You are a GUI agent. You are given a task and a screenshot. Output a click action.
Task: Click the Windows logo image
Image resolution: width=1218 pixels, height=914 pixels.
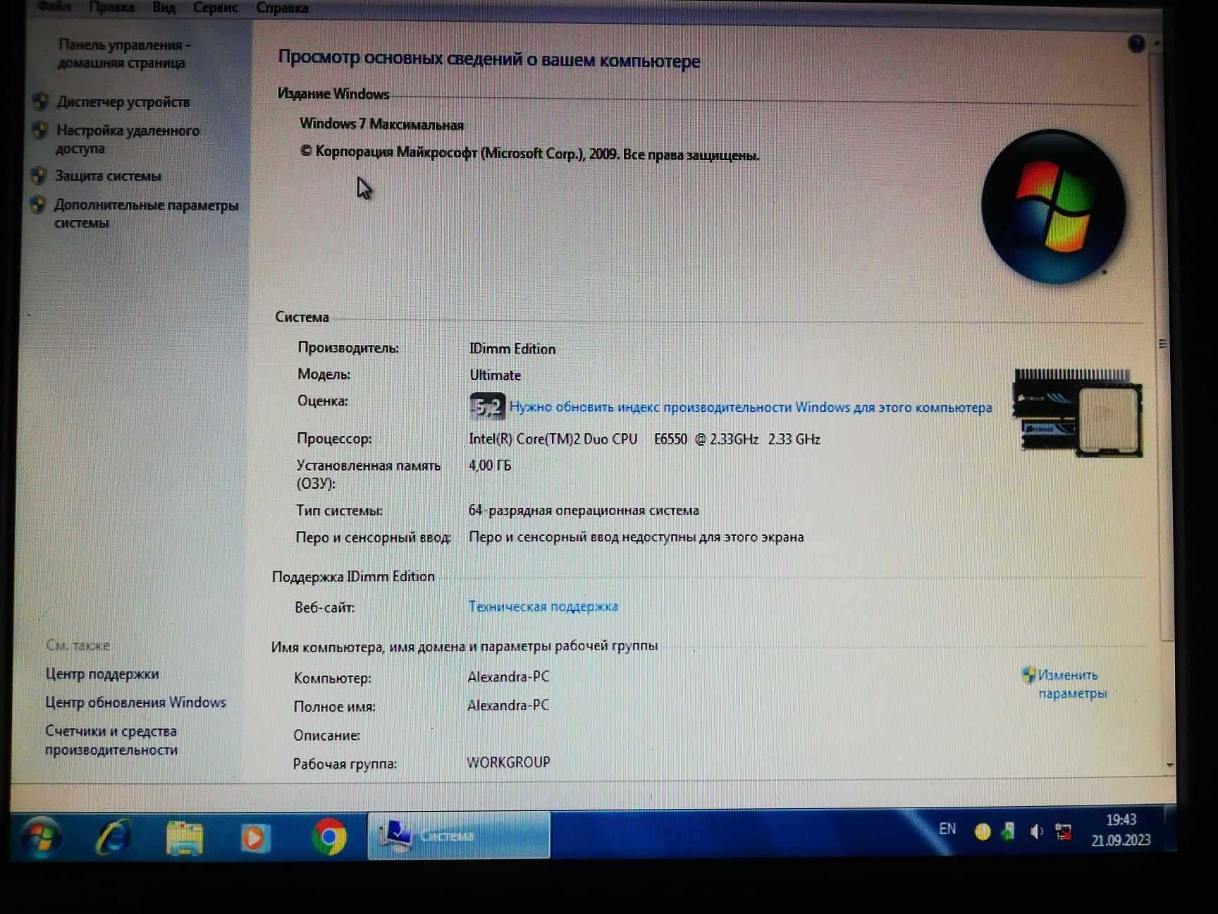coord(1053,207)
